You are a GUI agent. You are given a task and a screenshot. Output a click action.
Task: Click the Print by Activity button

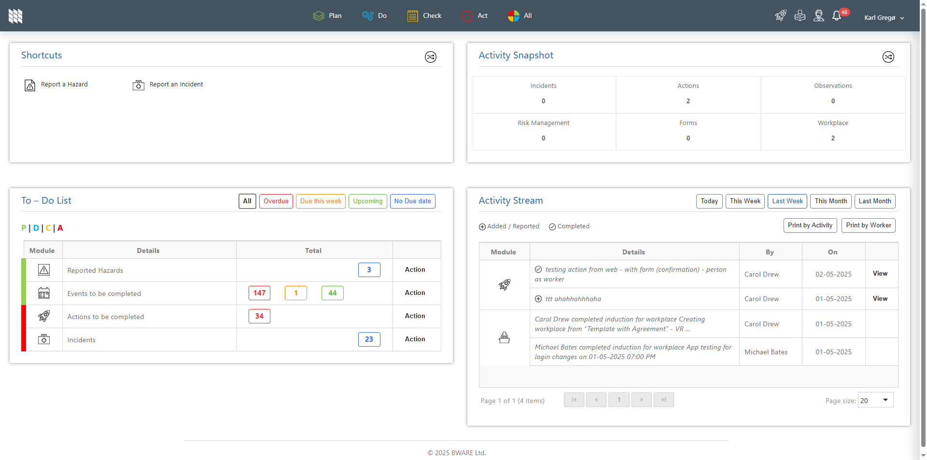pos(810,225)
